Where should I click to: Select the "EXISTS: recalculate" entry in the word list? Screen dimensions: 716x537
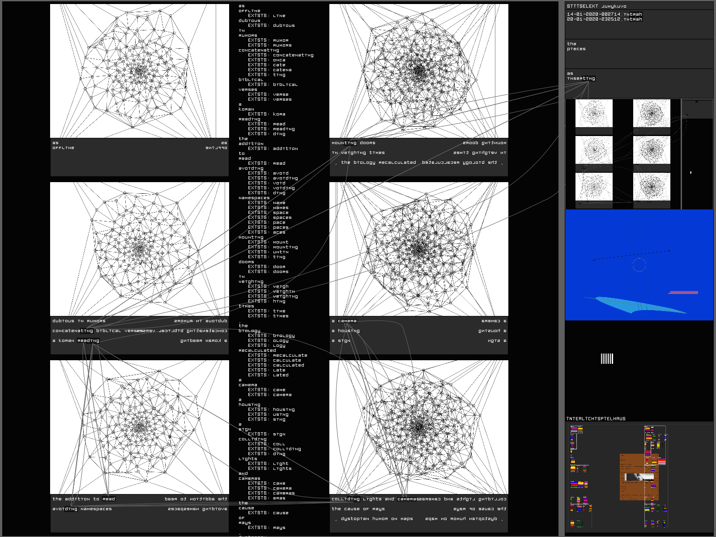[277, 355]
